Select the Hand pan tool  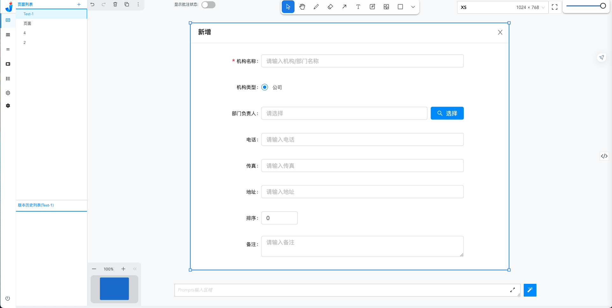point(302,7)
